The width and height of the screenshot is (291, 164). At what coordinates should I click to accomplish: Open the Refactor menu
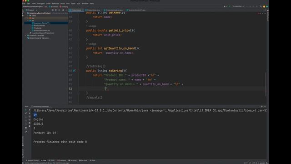[x=55, y=4]
